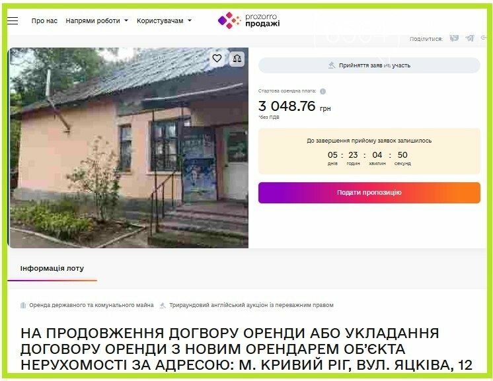Add lot to comparison with scales icon
The height and width of the screenshot is (381, 493).
click(237, 58)
